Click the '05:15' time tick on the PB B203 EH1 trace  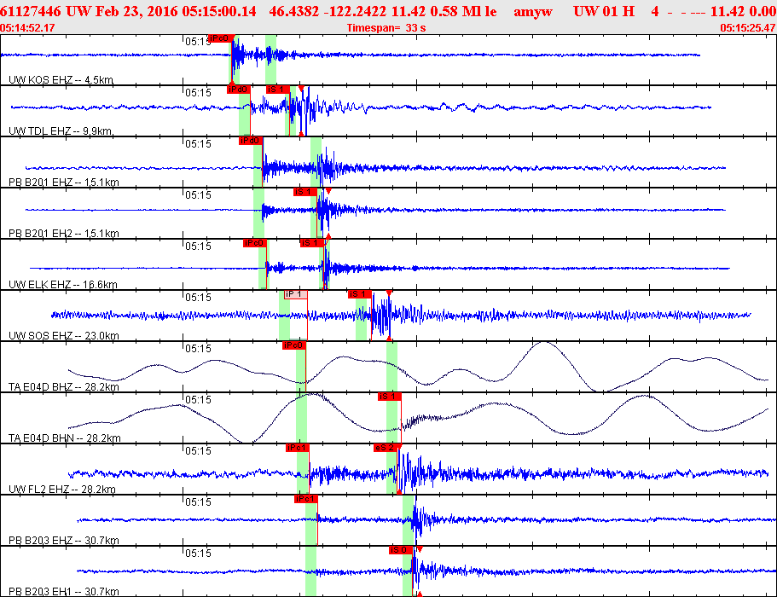tap(198, 554)
